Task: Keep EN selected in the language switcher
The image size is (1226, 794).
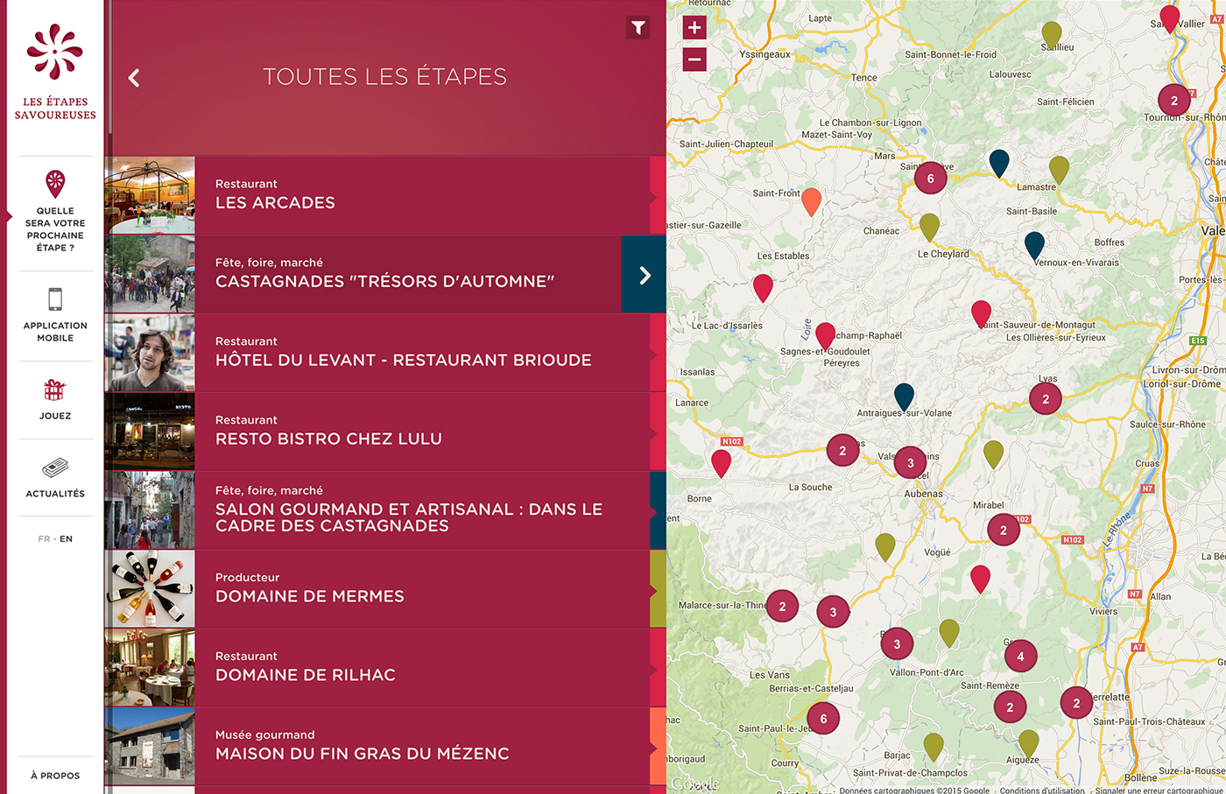Action: [67, 538]
